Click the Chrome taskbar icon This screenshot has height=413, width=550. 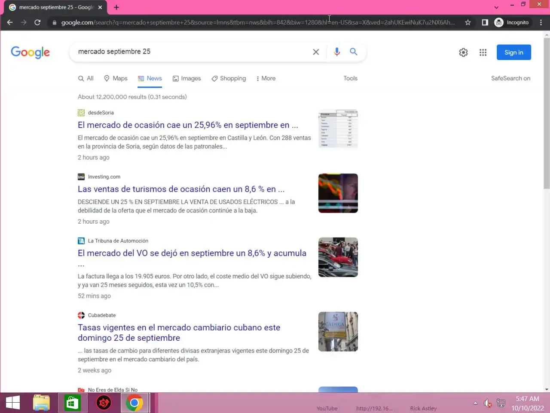(x=134, y=403)
